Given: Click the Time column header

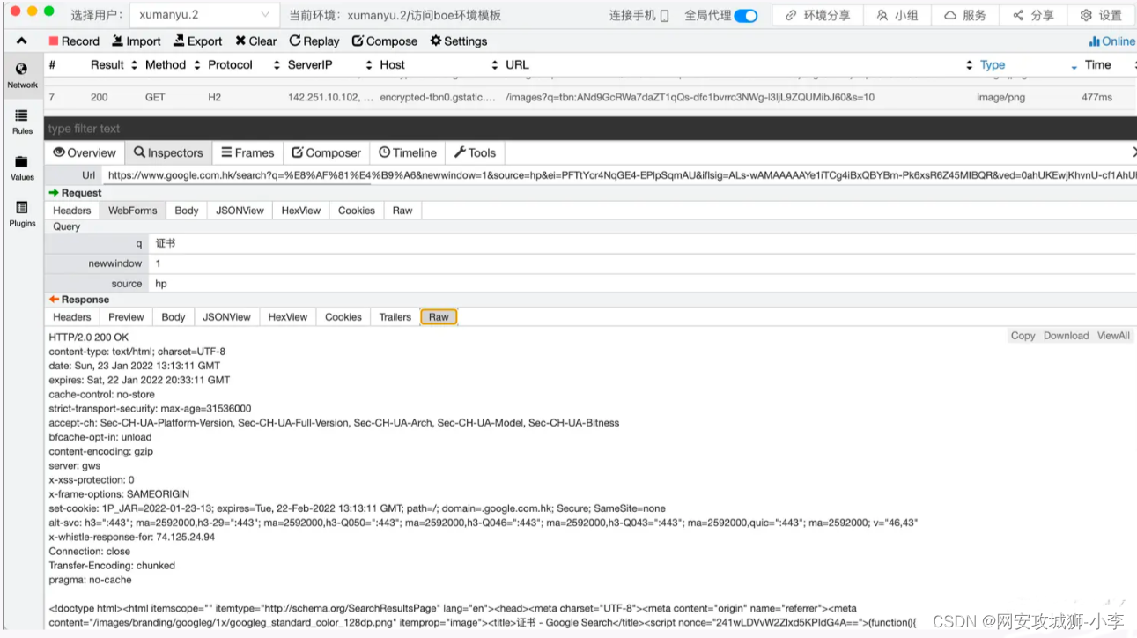Looking at the screenshot, I should pyautogui.click(x=1097, y=64).
